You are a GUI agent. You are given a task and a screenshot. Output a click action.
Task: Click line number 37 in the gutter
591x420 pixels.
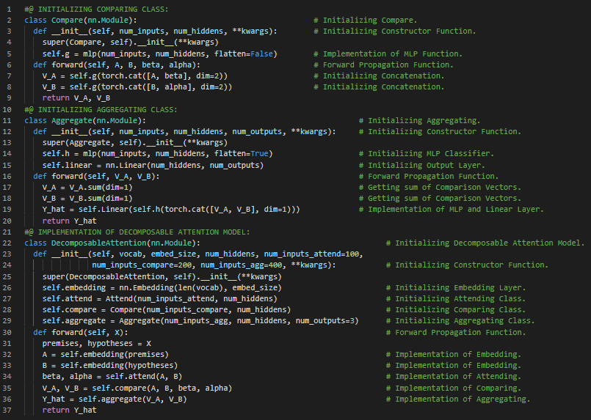7,410
